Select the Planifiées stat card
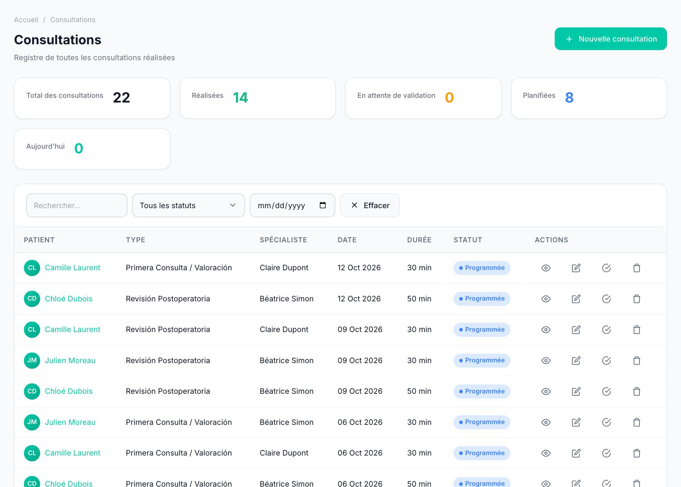The height and width of the screenshot is (487, 681). [589, 98]
